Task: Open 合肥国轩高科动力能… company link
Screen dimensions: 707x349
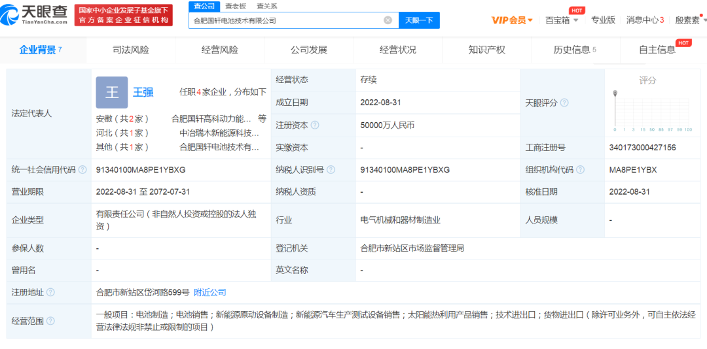Action: [211, 119]
